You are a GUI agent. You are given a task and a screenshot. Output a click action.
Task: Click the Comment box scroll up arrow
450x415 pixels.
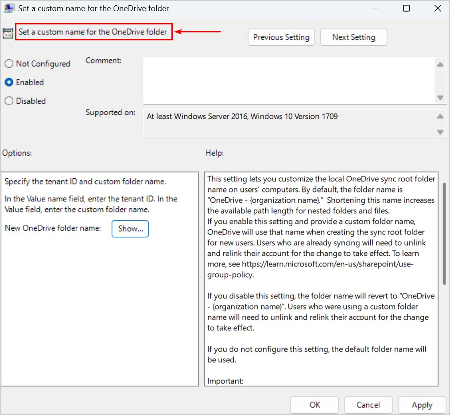pos(440,64)
